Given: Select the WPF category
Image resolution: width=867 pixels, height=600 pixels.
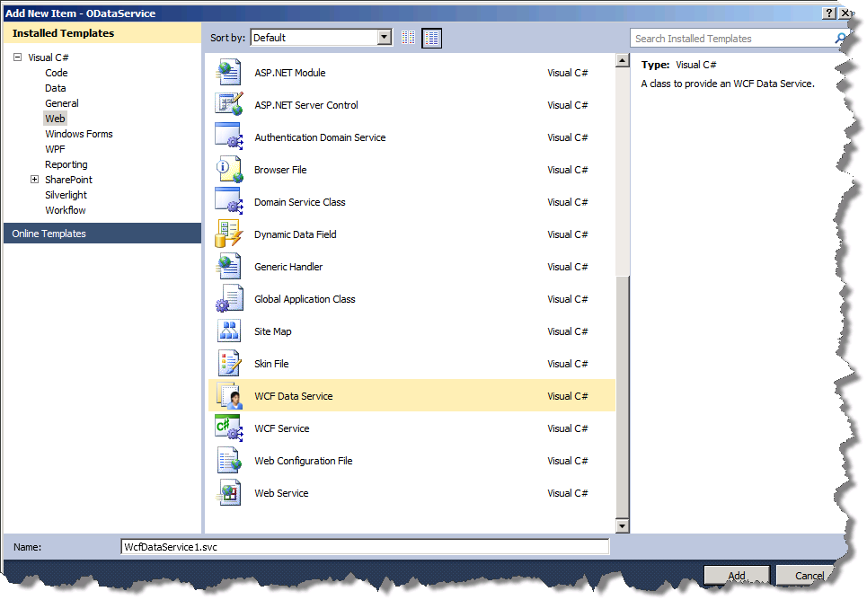Looking at the screenshot, I should [56, 149].
